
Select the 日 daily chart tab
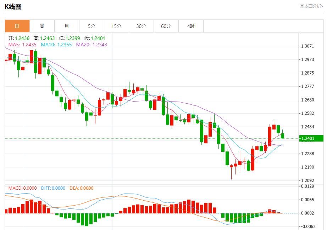pos(17,26)
